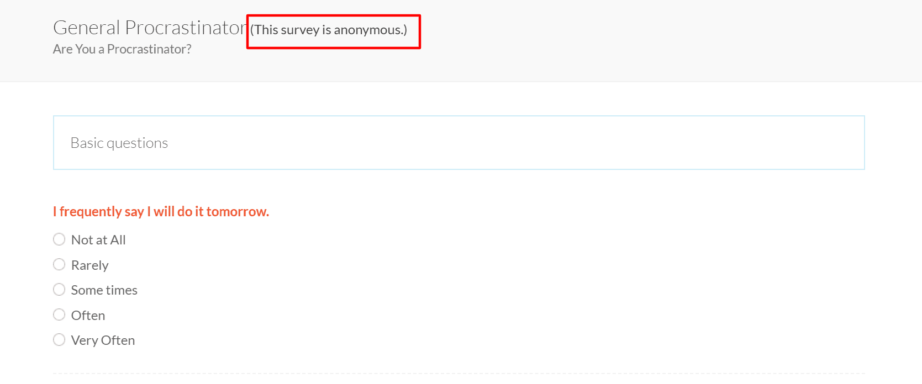The image size is (922, 384).
Task: Mark the "Often" radio button
Action: tap(59, 315)
